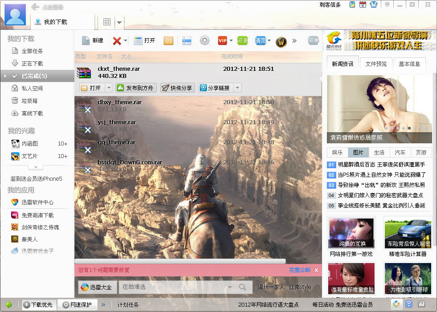Expand the arrow left of 已完成(5)
This screenshot has width=437, height=312.
click(x=5, y=76)
